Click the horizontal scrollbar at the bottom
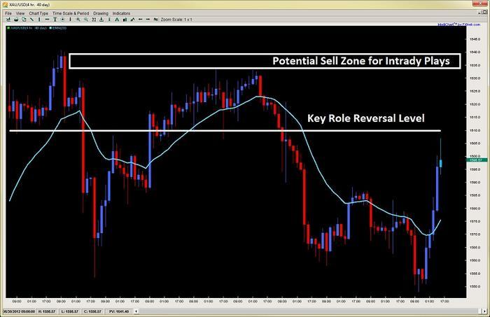The image size is (490, 317). tap(231, 305)
